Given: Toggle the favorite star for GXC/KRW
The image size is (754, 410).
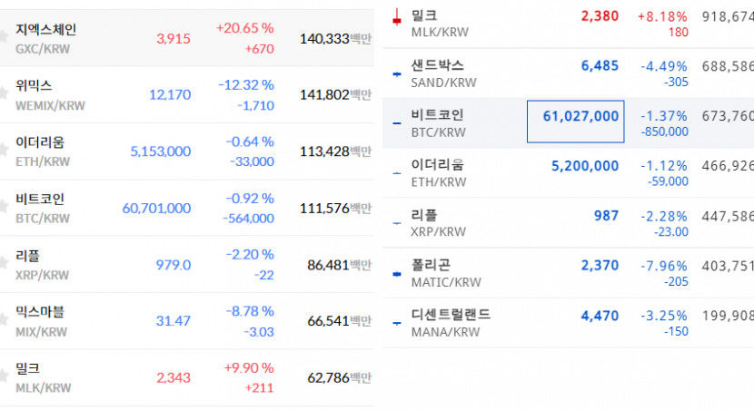Looking at the screenshot, I should (x=4, y=35).
